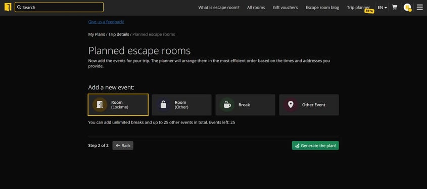Click the Planned escape rooms breadcrumb text
This screenshot has height=189, width=427.
click(x=154, y=34)
